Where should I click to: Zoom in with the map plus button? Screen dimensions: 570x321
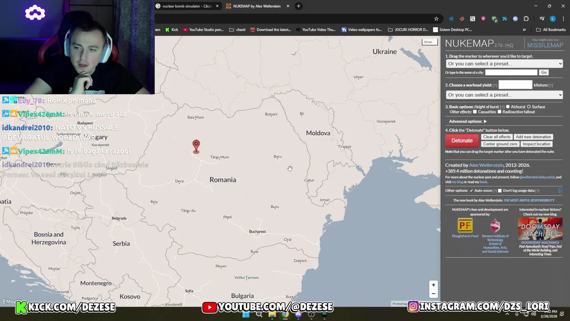(433, 285)
